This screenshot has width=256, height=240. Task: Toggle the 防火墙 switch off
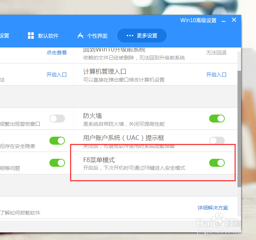point(217,119)
